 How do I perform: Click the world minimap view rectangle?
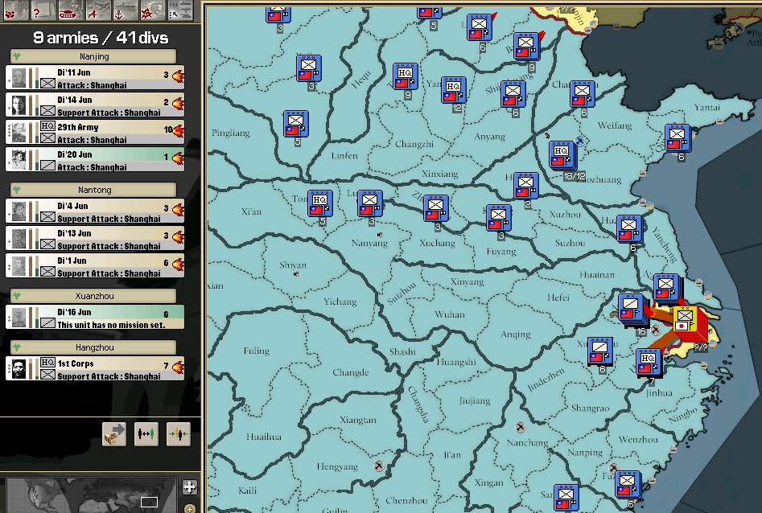tap(149, 502)
